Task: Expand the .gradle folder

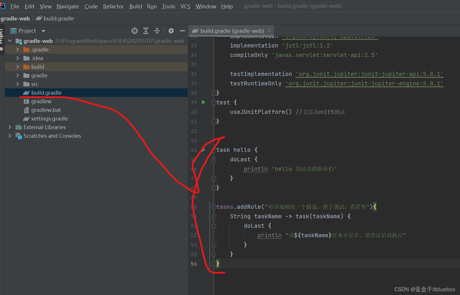Action: click(18, 49)
